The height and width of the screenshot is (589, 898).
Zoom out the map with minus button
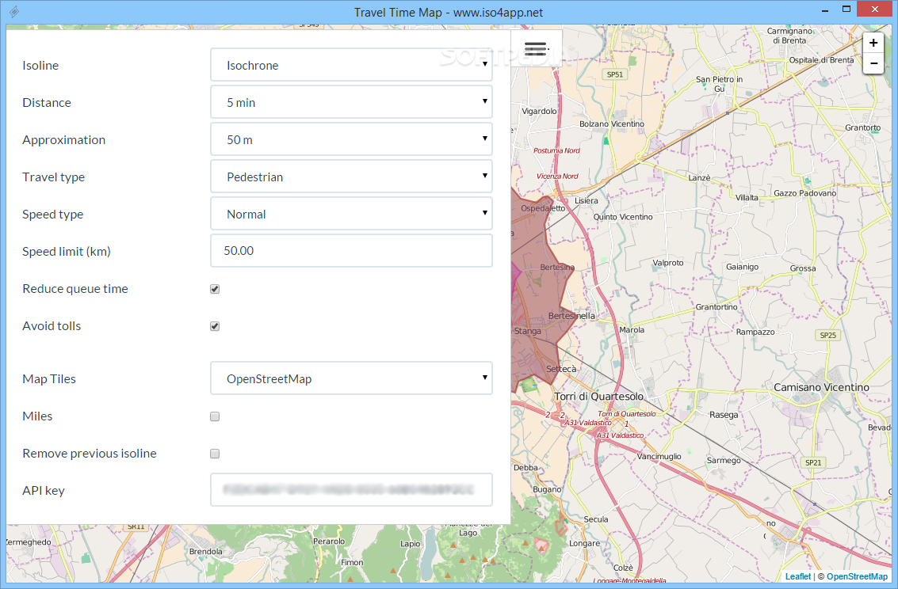pyautogui.click(x=873, y=63)
